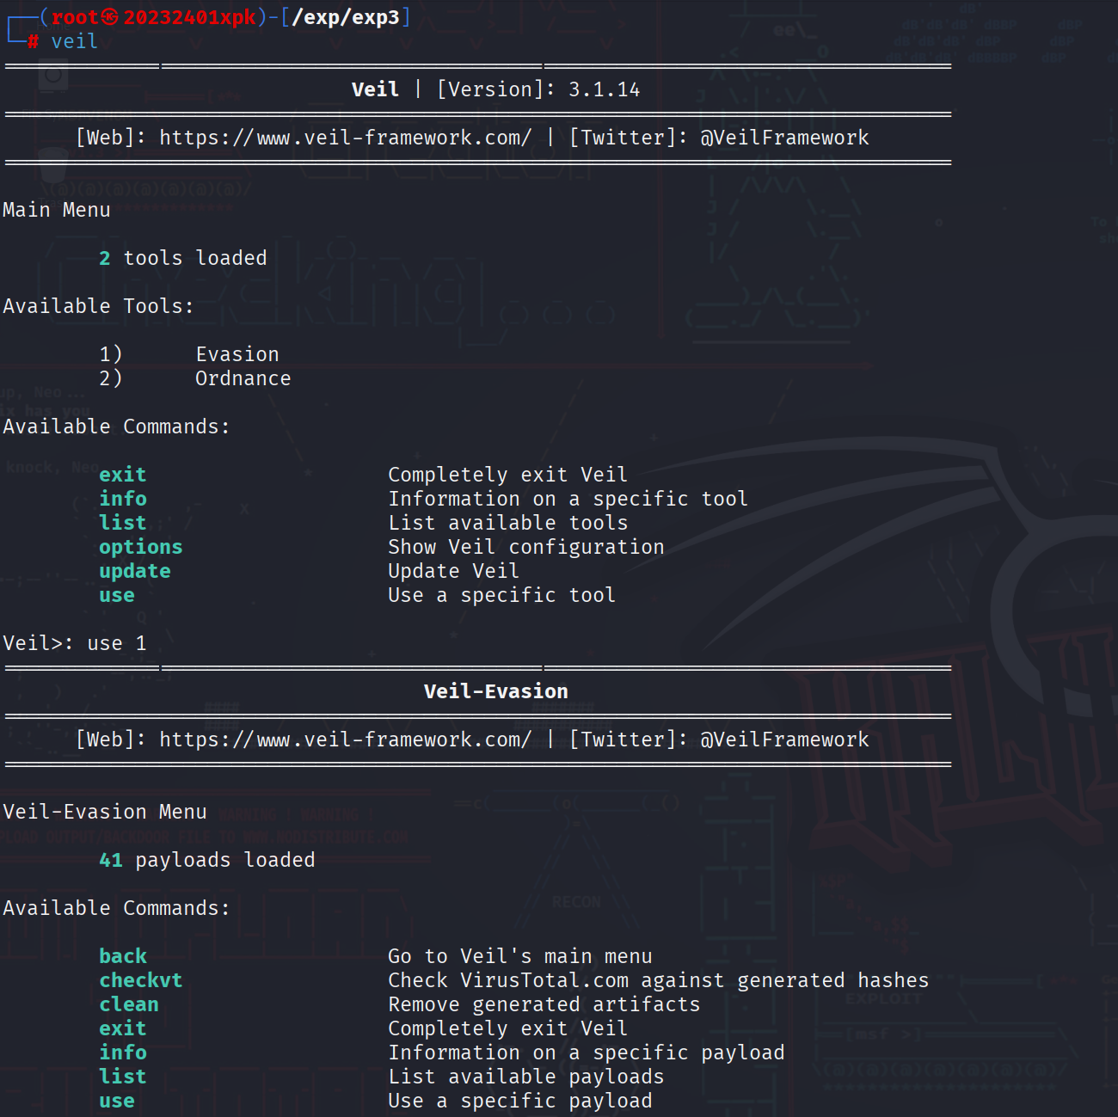Viewport: 1118px width, 1117px height.
Task: Click the 'Use a specific tool' description
Action: tap(502, 595)
